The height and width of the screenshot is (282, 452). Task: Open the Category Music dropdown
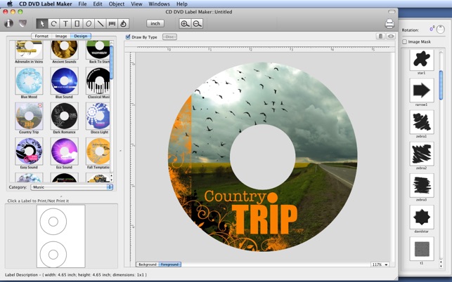tap(72, 187)
